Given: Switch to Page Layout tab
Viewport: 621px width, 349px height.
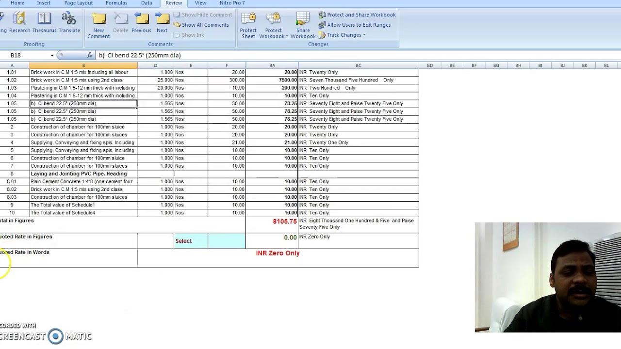Looking at the screenshot, I should coord(78,3).
